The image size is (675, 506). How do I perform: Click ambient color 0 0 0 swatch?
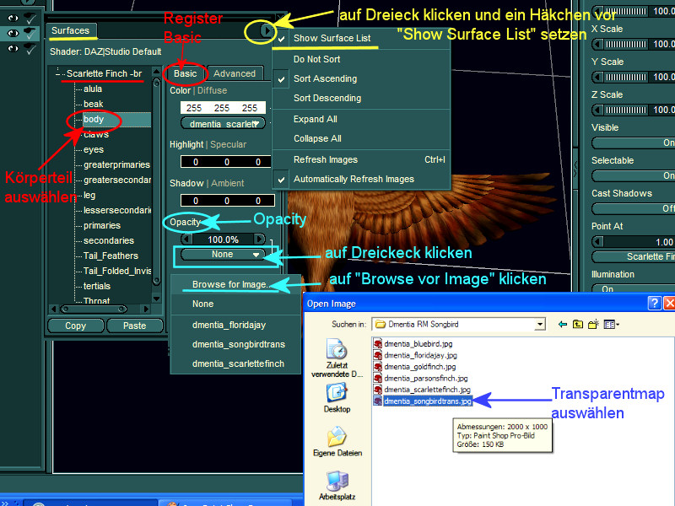(227, 201)
